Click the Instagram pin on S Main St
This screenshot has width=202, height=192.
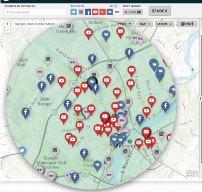[x=125, y=153]
